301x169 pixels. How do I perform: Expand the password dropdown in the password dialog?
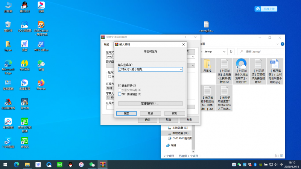181,69
